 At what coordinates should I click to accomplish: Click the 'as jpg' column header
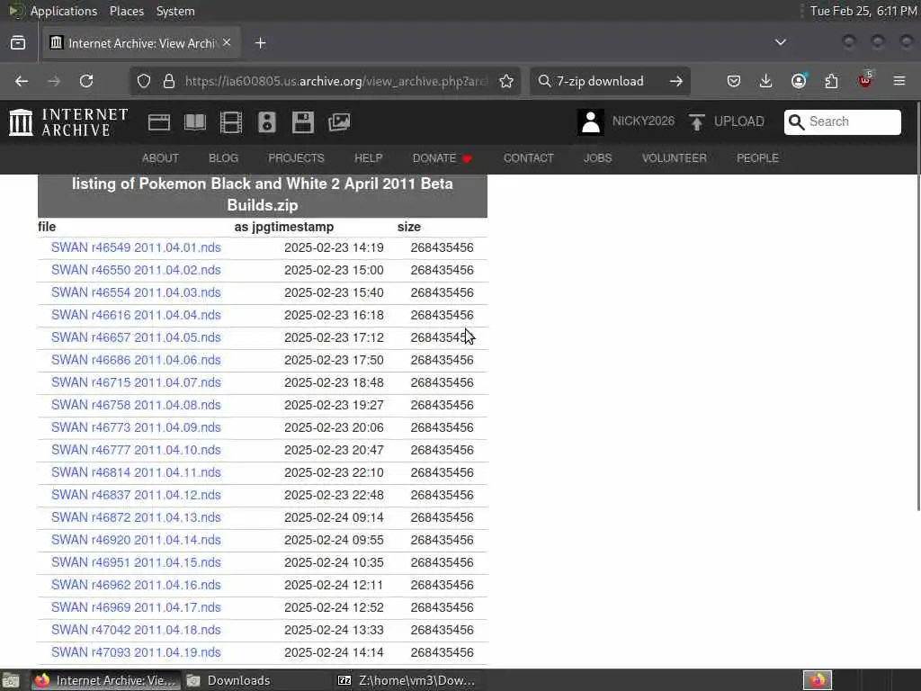click(251, 227)
